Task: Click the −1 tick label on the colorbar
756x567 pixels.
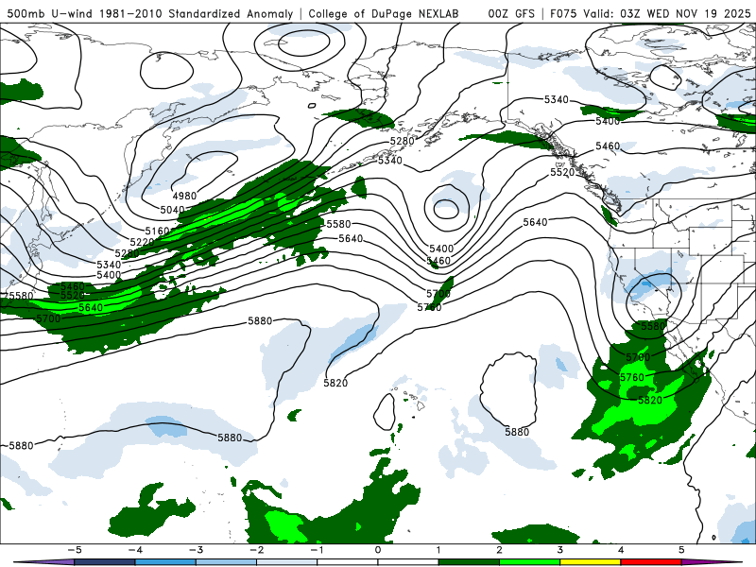Action: click(x=318, y=550)
